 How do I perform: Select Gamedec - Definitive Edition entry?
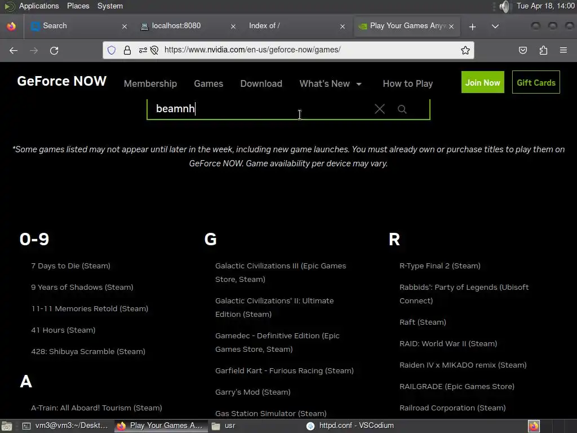pyautogui.click(x=277, y=342)
